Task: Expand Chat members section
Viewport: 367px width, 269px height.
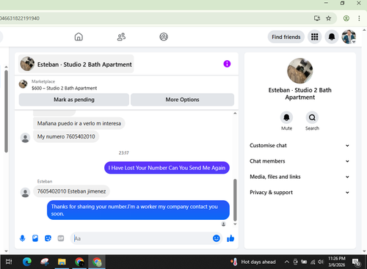Action: click(x=299, y=161)
